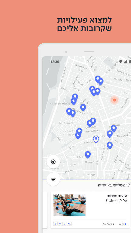The height and width of the screenshot is (233, 131).
Task: Choose size M tag
Action: point(60,224)
